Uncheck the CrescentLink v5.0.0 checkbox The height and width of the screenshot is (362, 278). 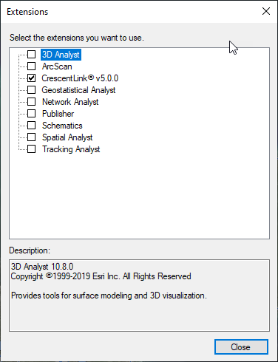click(31, 78)
